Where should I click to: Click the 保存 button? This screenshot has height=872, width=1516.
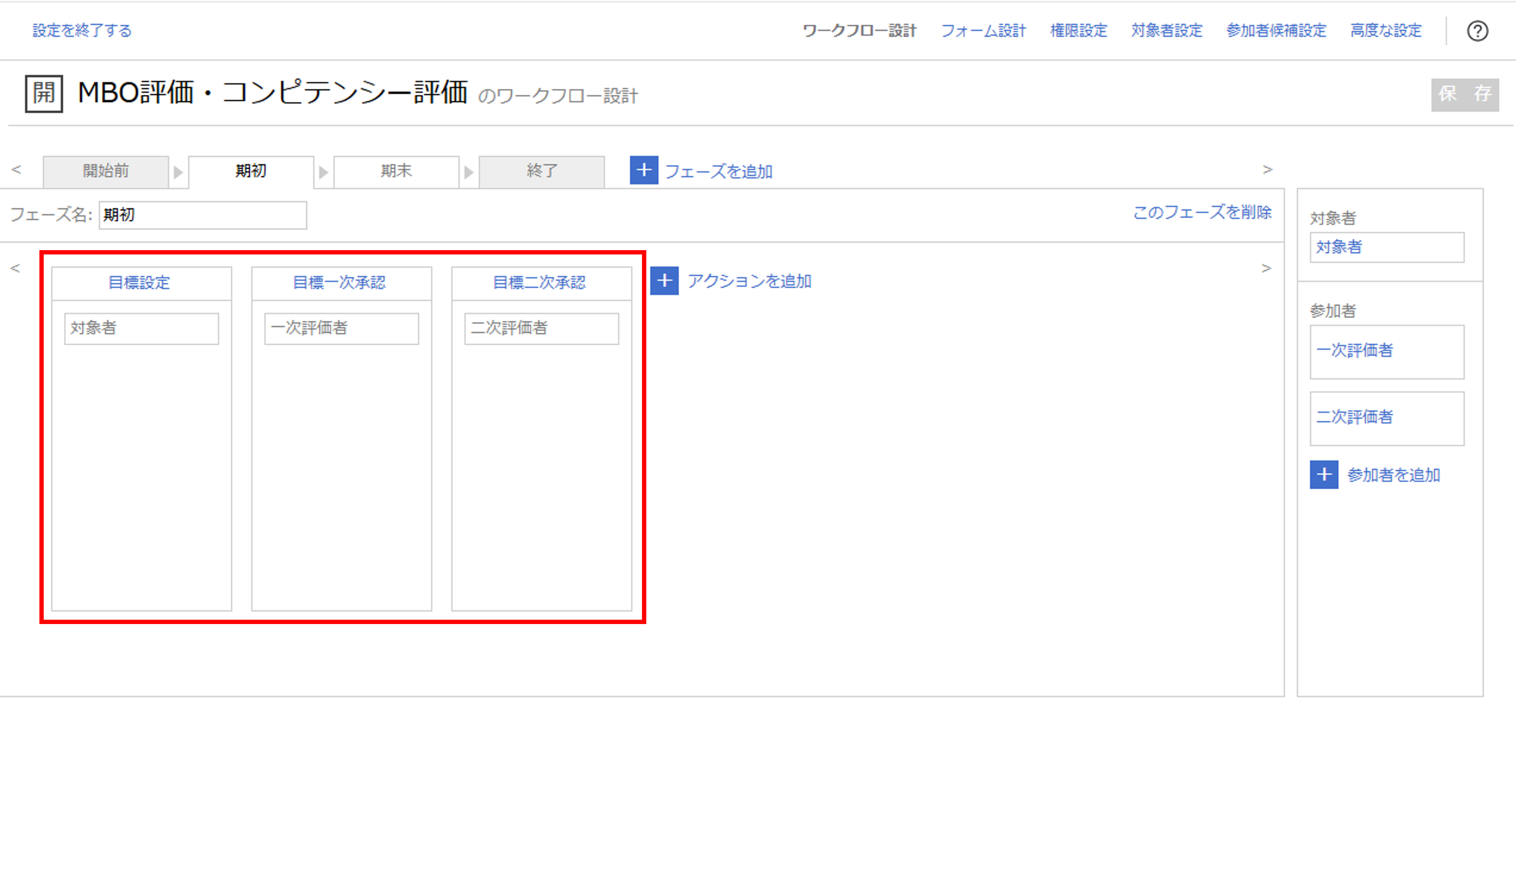[x=1465, y=95]
